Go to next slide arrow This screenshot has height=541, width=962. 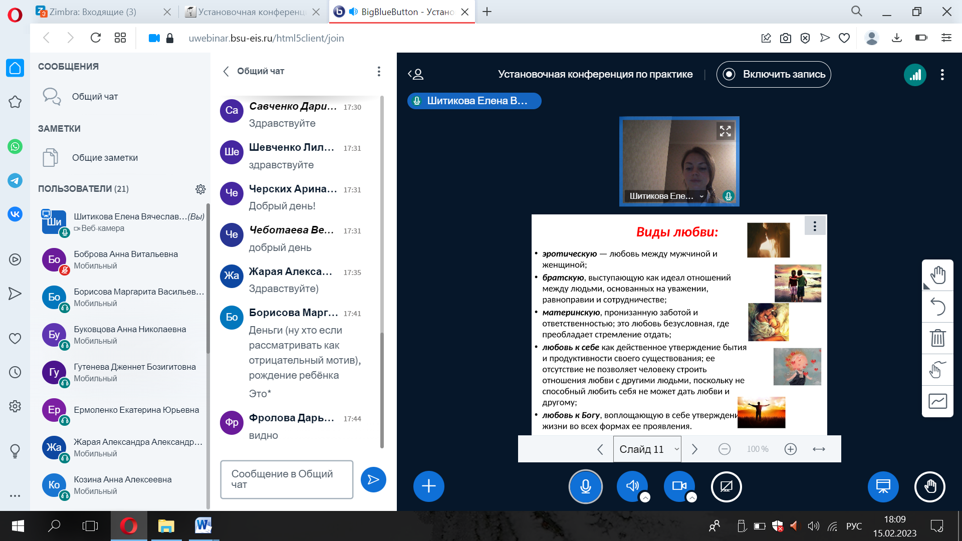tap(694, 449)
